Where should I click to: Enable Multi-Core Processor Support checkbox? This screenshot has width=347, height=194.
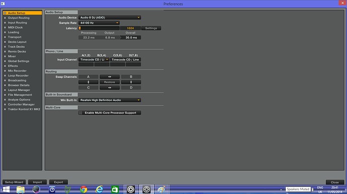coord(80,113)
